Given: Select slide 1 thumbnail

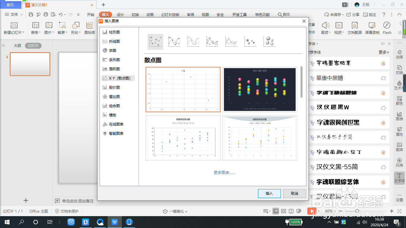Looking at the screenshot, I should (30, 64).
